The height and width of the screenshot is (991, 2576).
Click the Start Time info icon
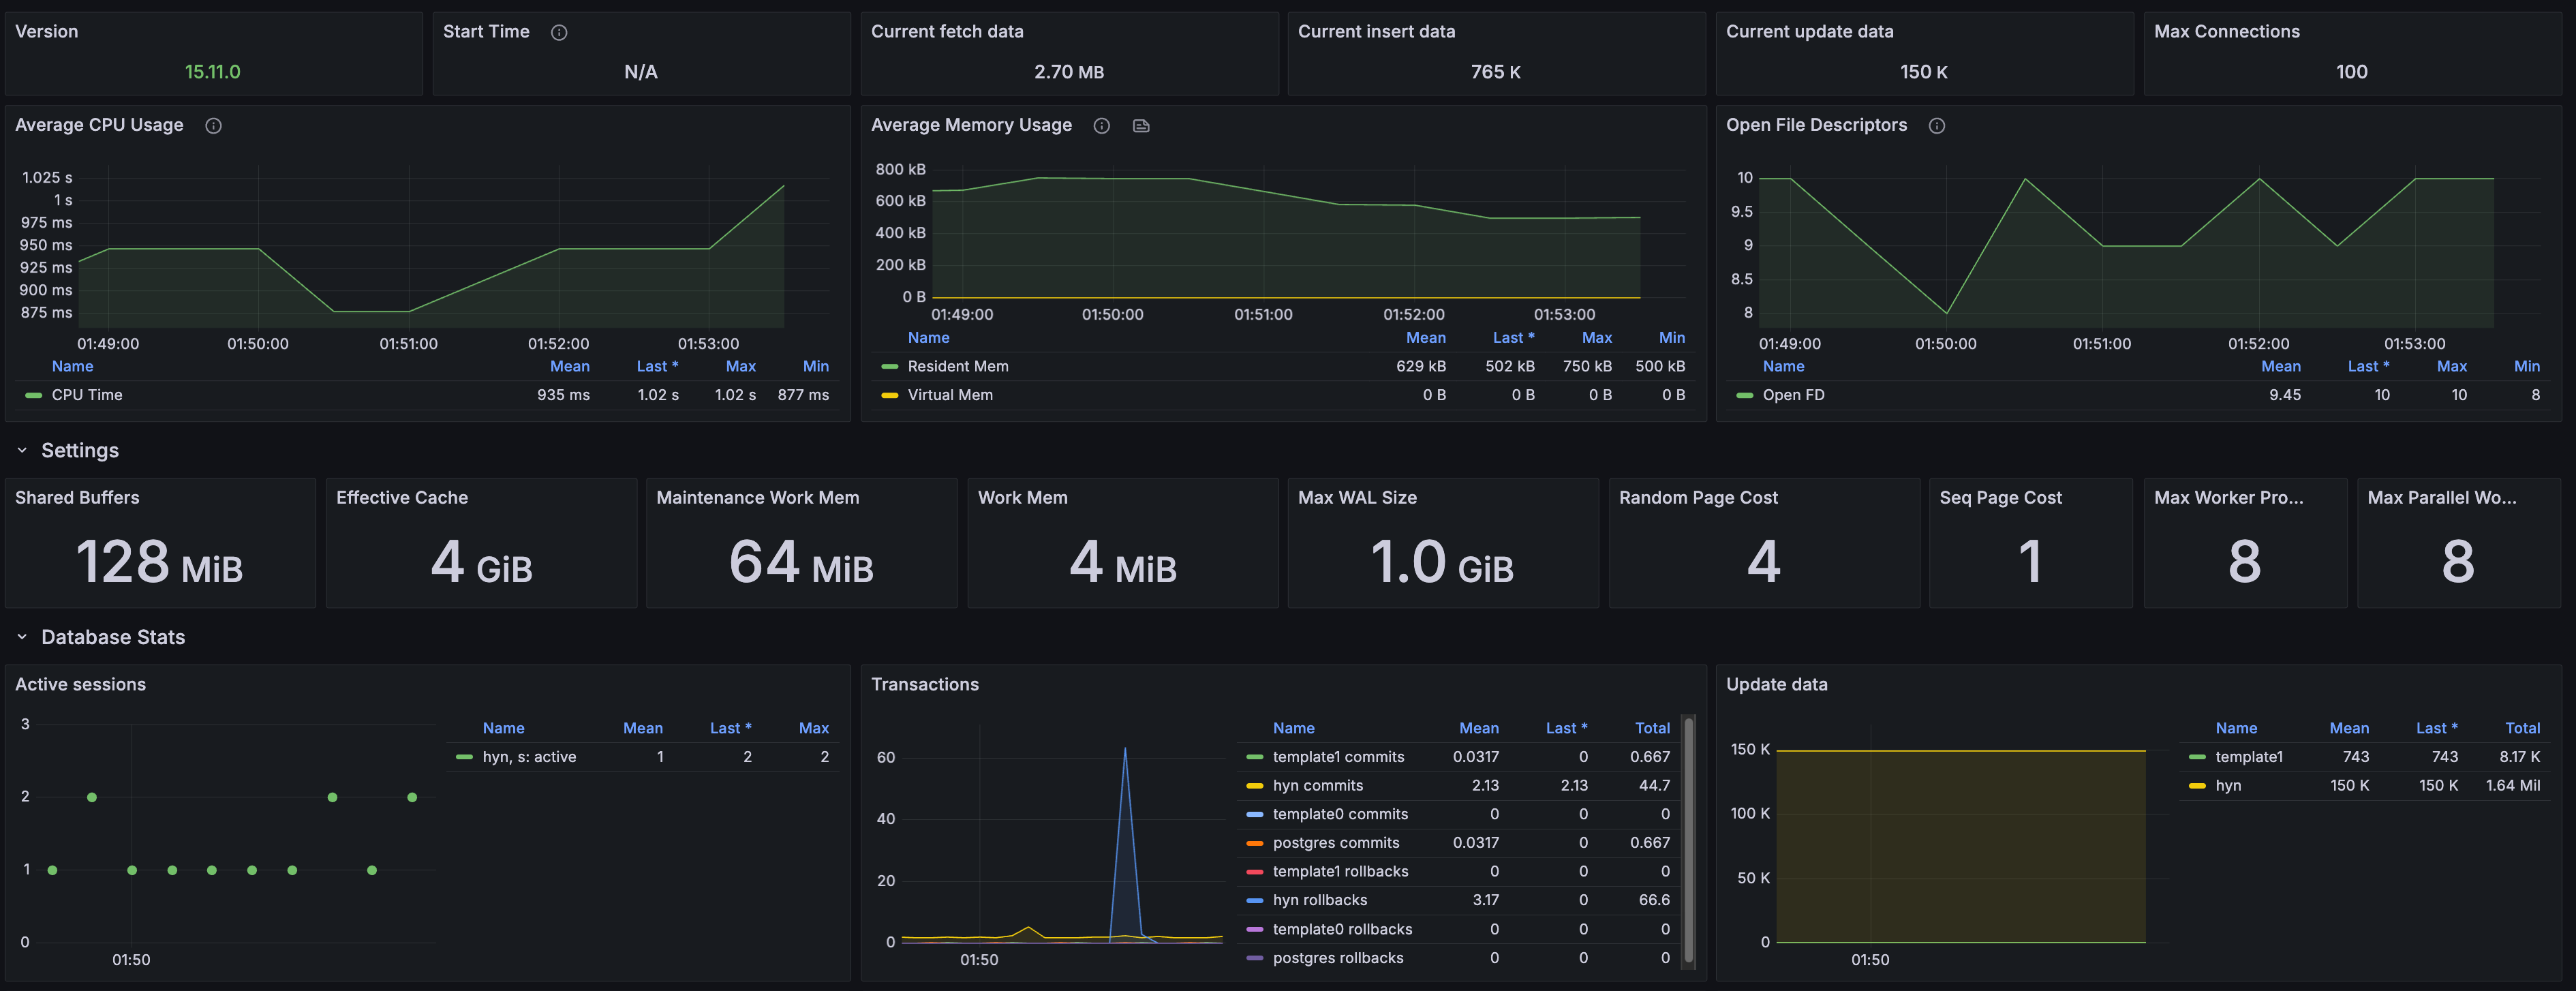559,33
